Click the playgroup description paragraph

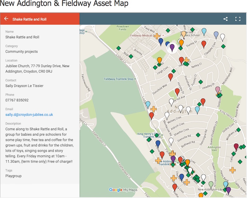click(40, 145)
